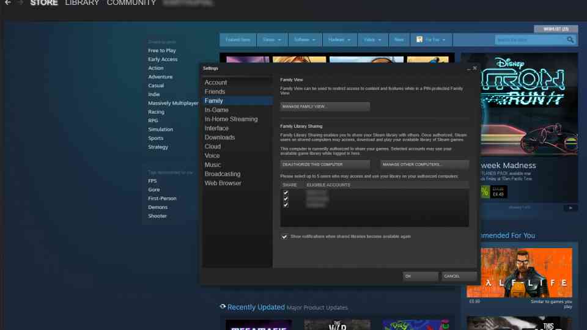Browse the RPG genre

(153, 120)
